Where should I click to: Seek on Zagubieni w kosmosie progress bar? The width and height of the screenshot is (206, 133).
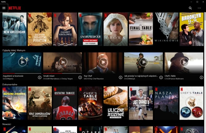tap(22, 73)
